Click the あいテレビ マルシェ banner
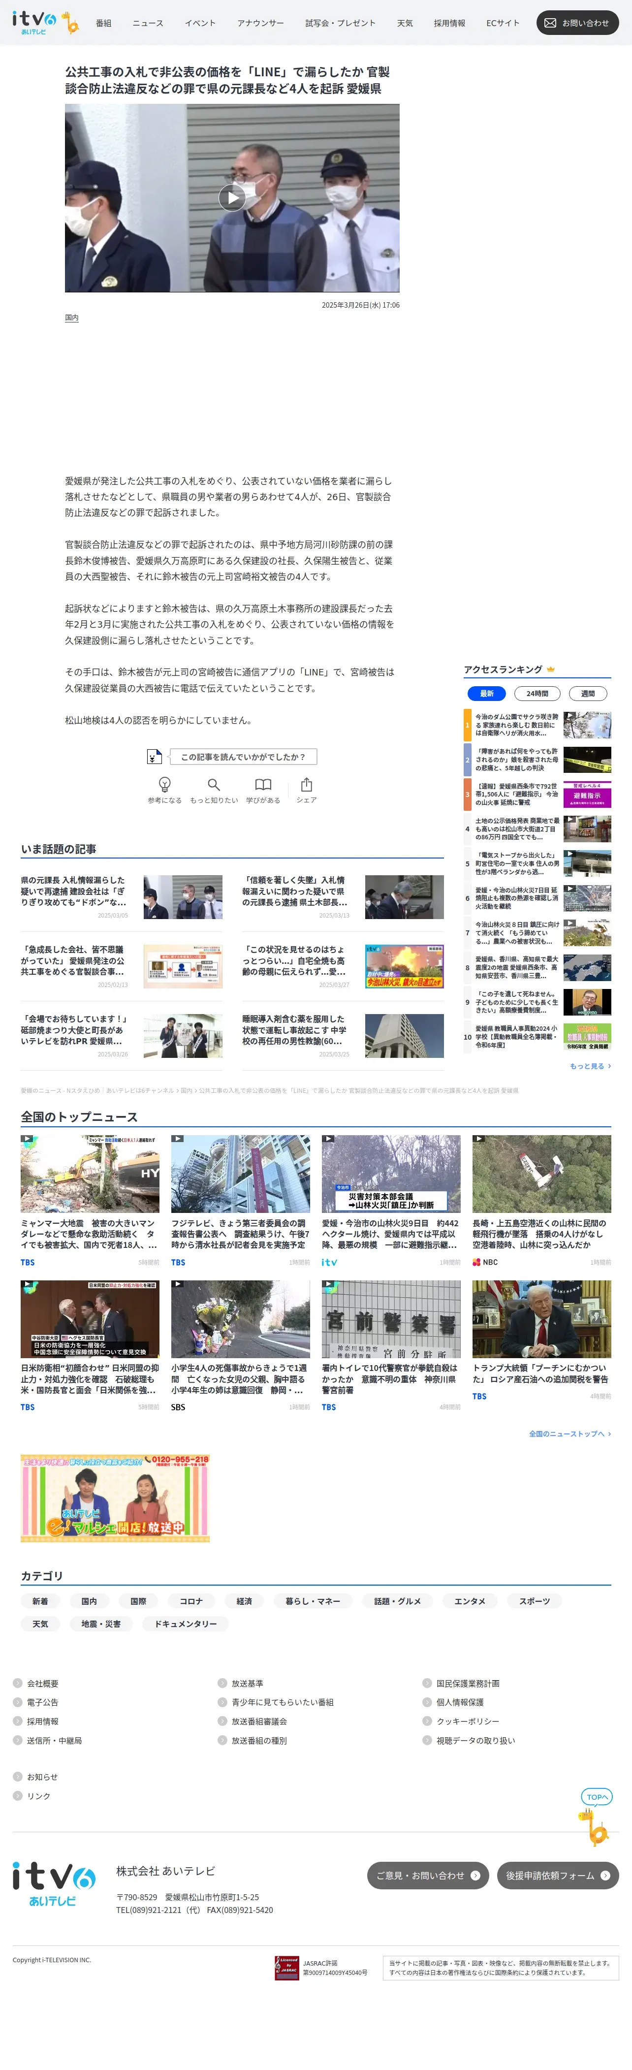Image resolution: width=632 pixels, height=2070 pixels. [116, 1498]
